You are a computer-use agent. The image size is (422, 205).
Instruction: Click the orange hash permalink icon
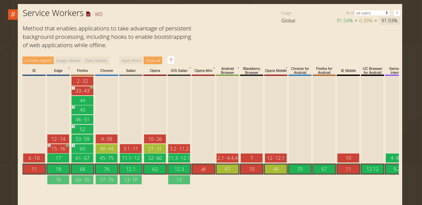[x=13, y=15]
